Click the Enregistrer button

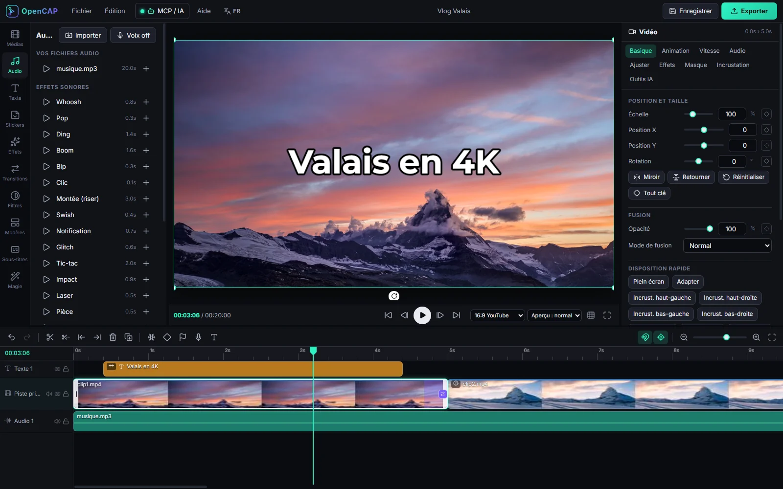(691, 11)
